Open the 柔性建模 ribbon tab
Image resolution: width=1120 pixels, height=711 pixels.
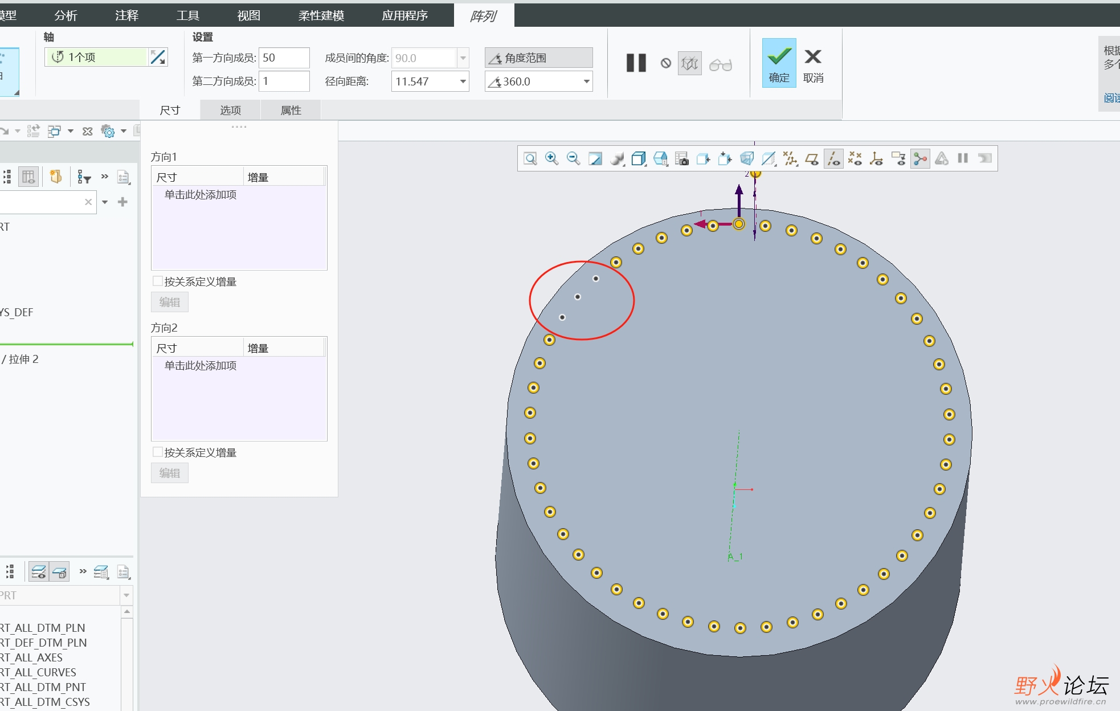[321, 15]
